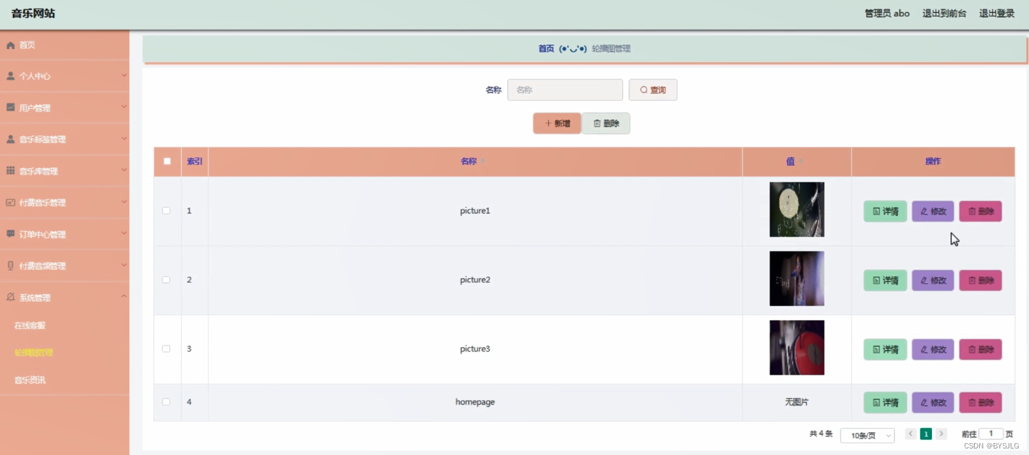View 详情 for picture2 row
The image size is (1029, 455).
[885, 281]
